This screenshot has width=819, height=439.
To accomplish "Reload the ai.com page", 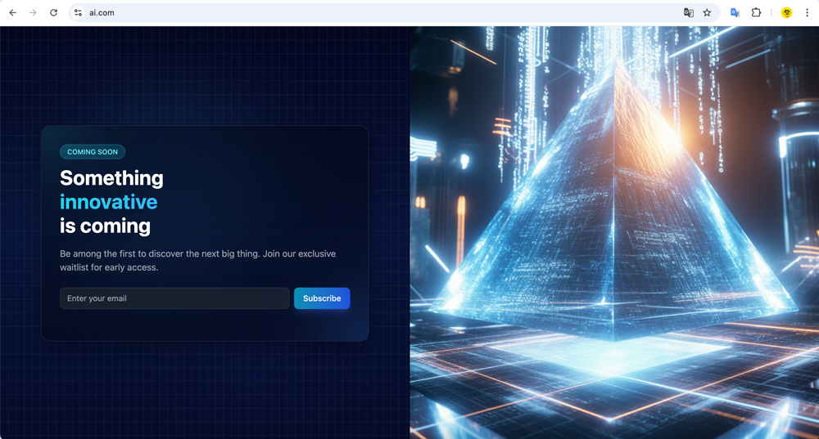I will coord(53,12).
